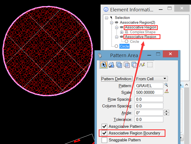This screenshot has width=191, height=144.
Task: Maximize the Element Information window
Action: tap(169, 8)
